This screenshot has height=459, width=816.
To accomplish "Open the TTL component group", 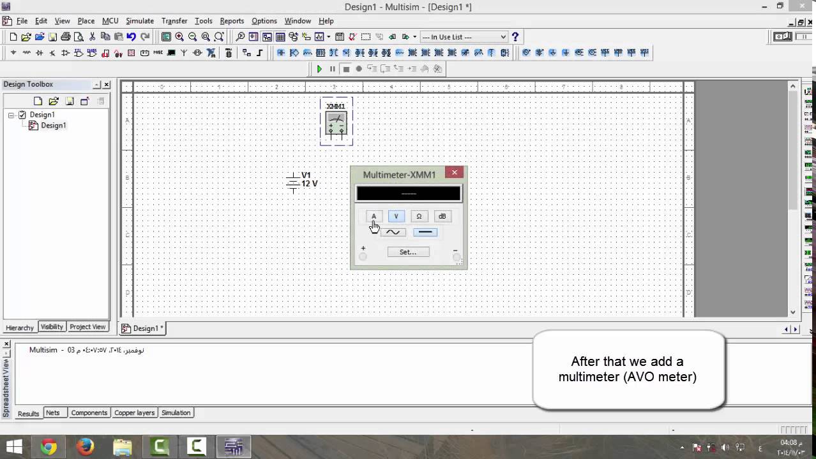I will click(79, 53).
